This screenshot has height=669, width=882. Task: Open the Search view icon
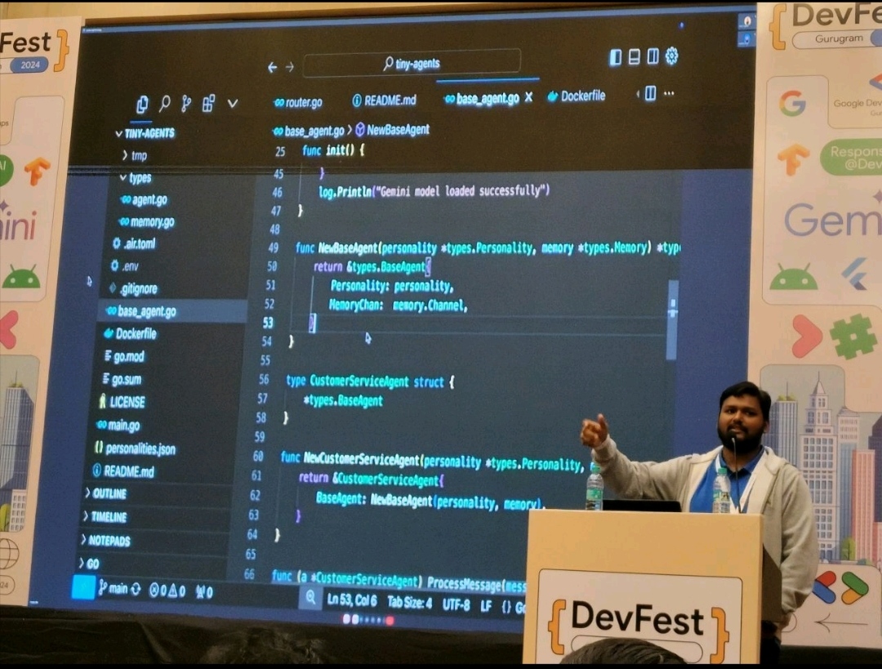(x=164, y=104)
